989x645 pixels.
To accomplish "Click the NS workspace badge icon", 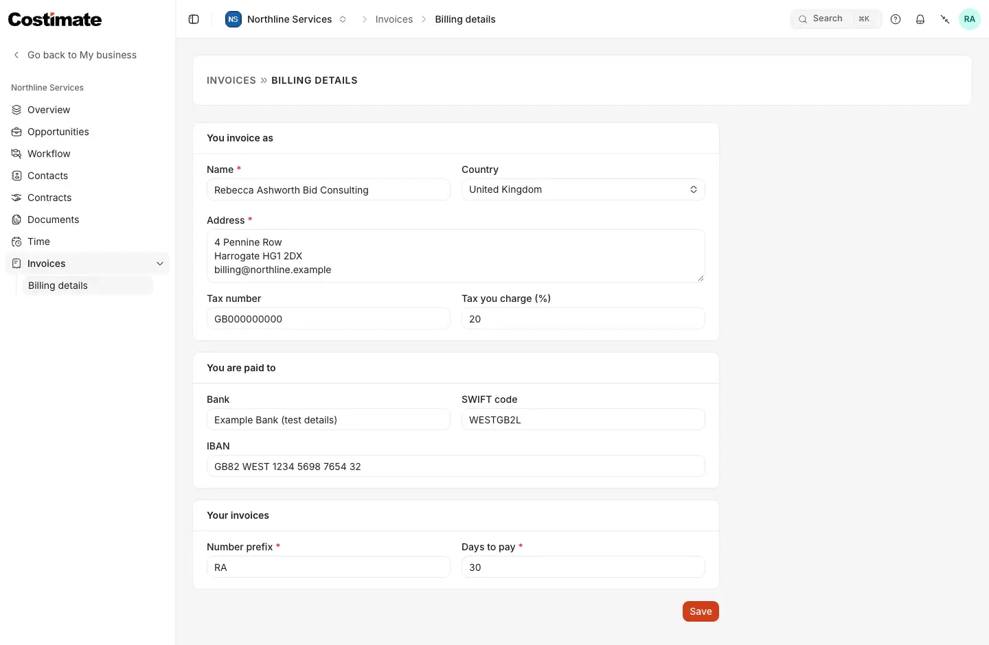I will point(234,19).
